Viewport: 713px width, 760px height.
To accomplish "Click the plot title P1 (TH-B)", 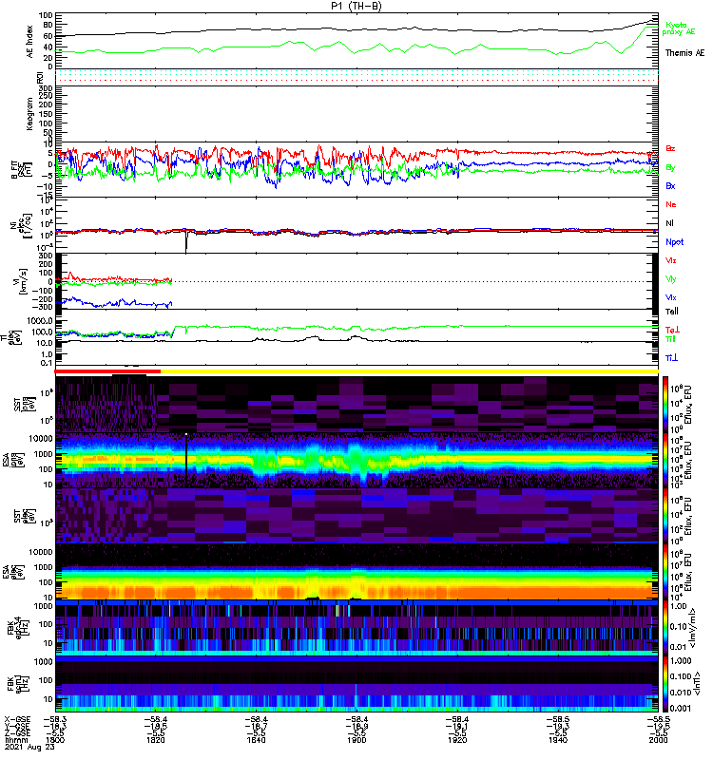I will tap(356, 6).
